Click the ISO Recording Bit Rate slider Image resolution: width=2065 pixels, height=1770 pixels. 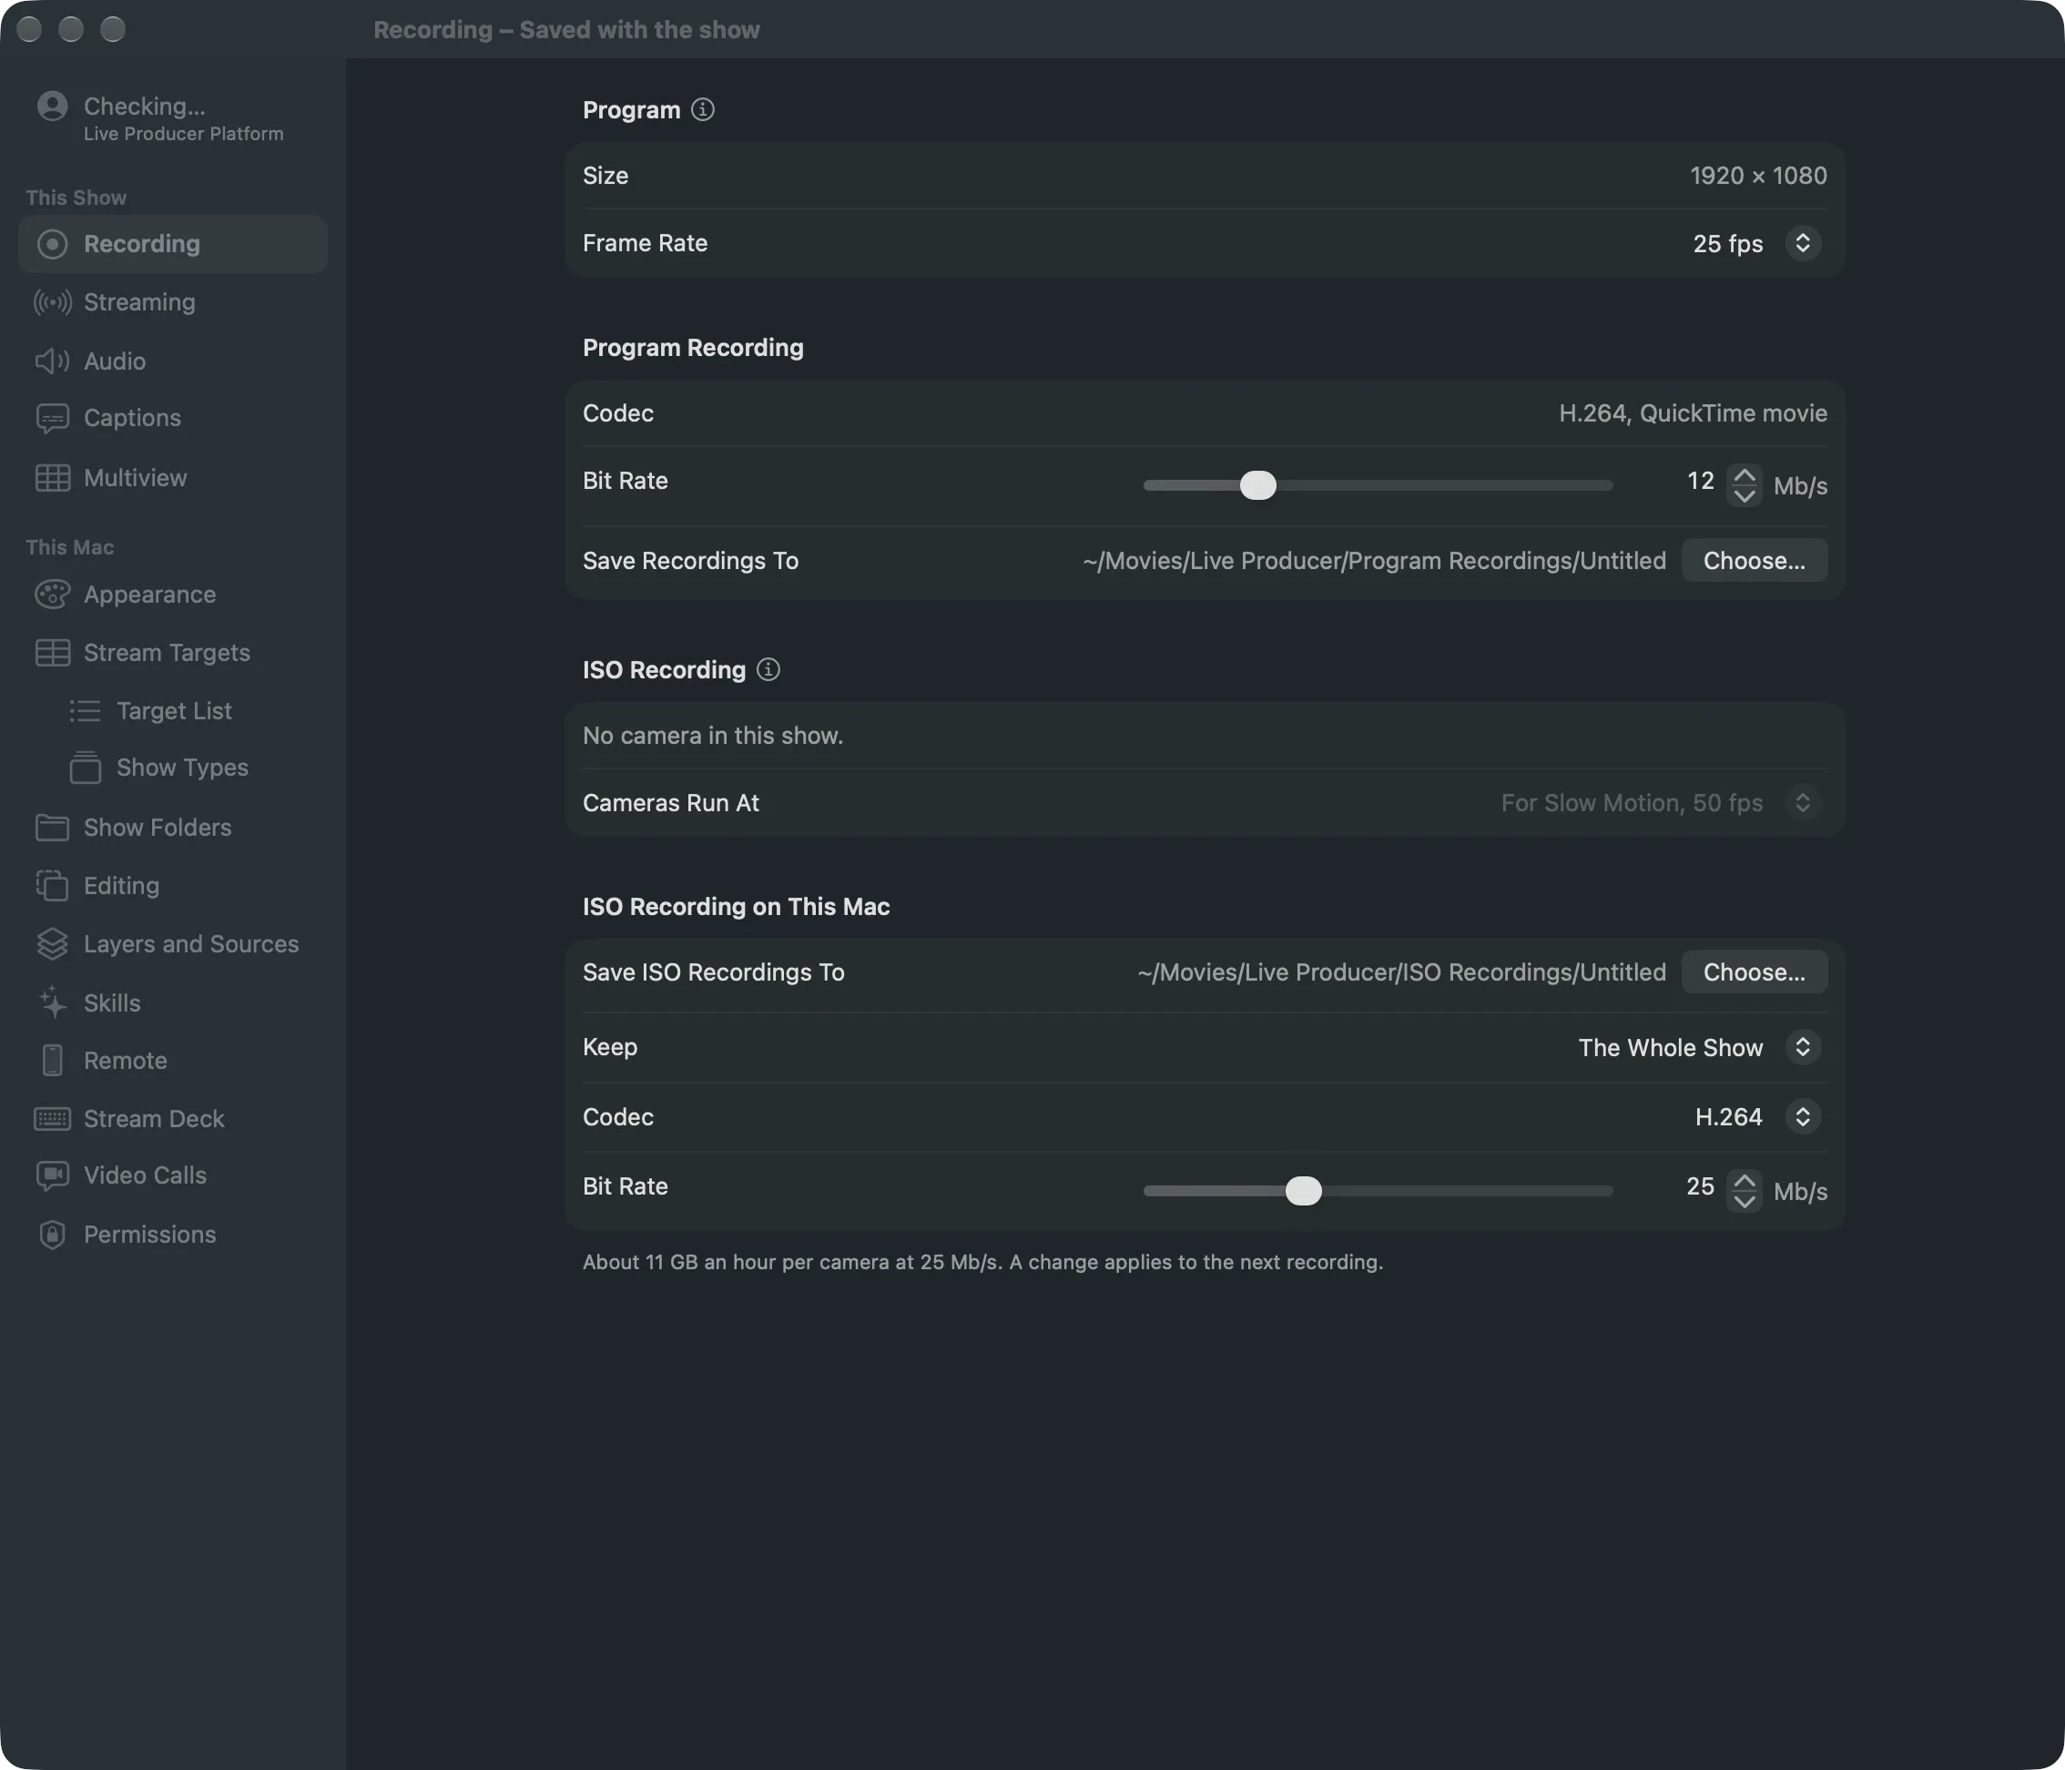tap(1378, 1191)
